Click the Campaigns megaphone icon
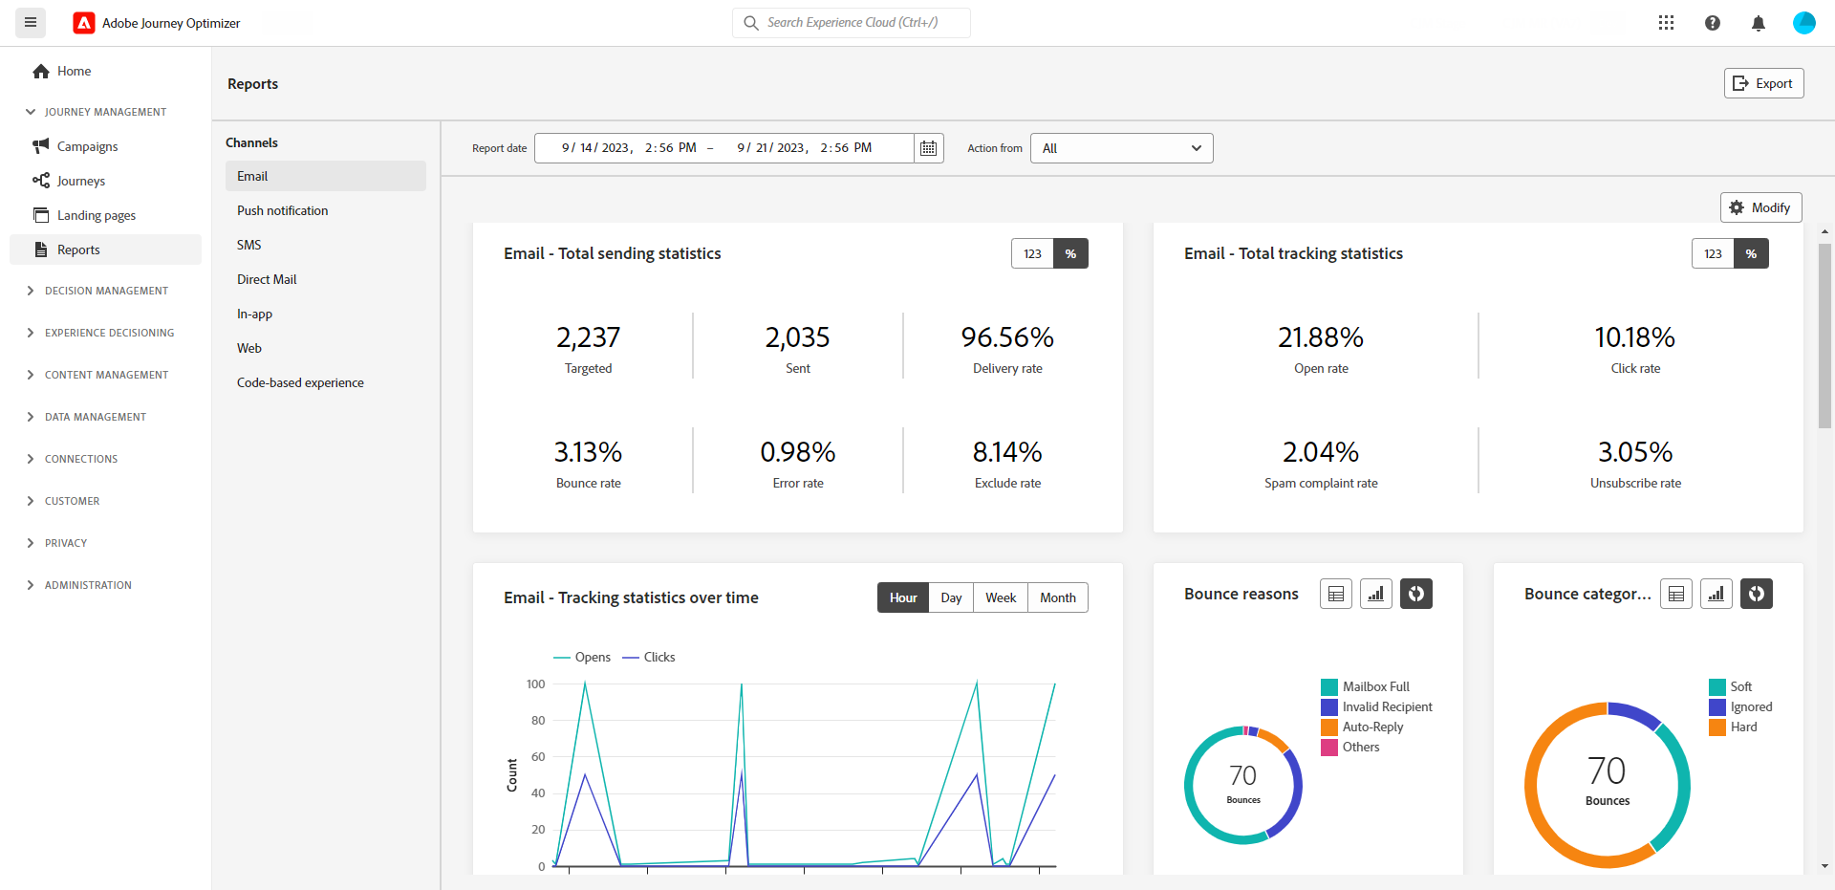Image resolution: width=1835 pixels, height=890 pixels. (41, 146)
